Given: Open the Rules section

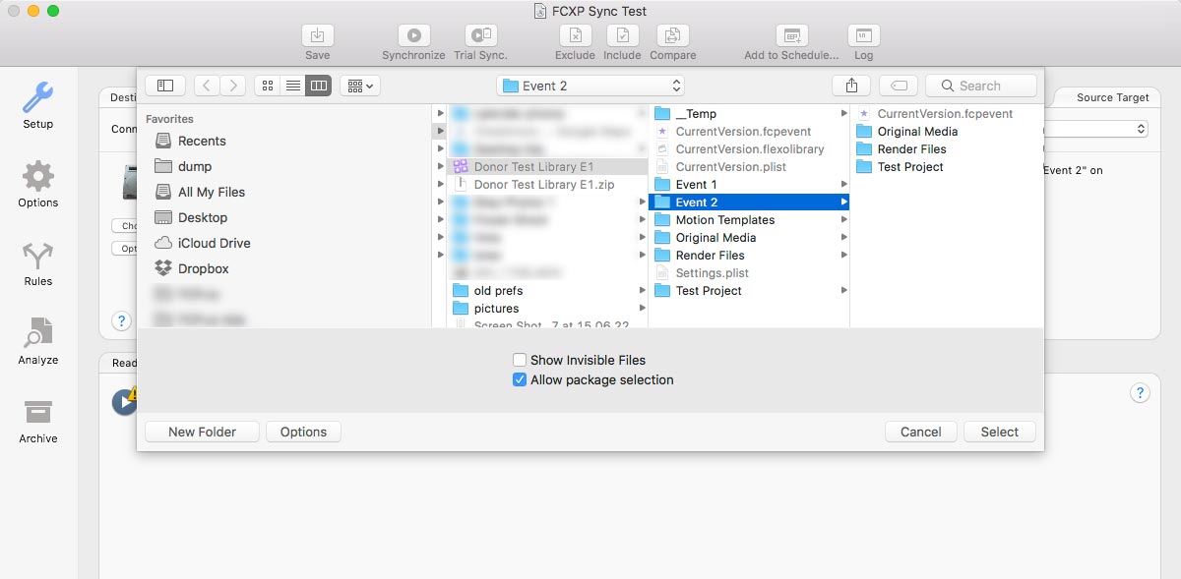Looking at the screenshot, I should point(37,262).
